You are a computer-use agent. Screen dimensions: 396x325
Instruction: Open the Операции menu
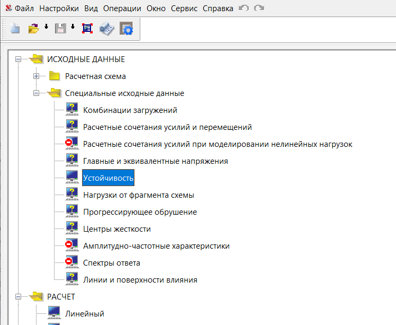[122, 8]
